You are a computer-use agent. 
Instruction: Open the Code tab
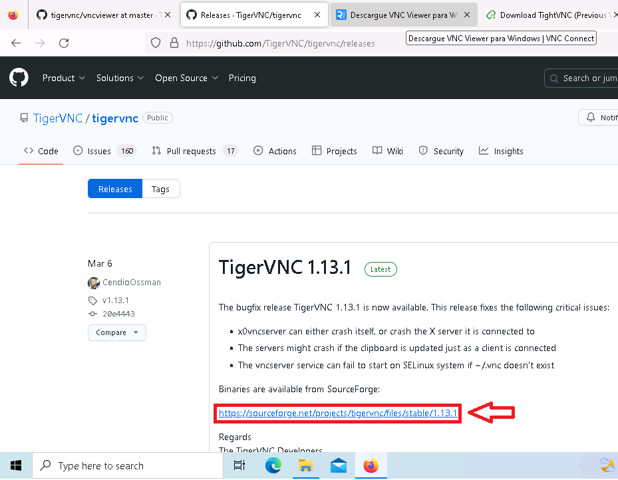41,151
